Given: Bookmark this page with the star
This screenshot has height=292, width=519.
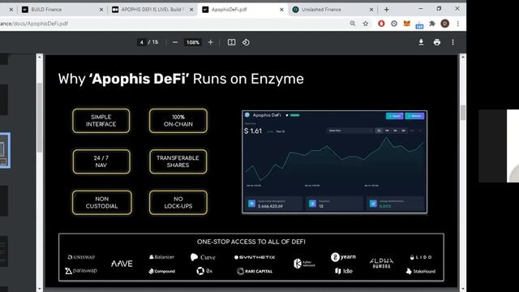Looking at the screenshot, I should 366,24.
